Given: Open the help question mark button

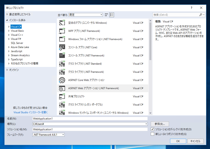Looking at the screenshot, I should click(x=191, y=8).
